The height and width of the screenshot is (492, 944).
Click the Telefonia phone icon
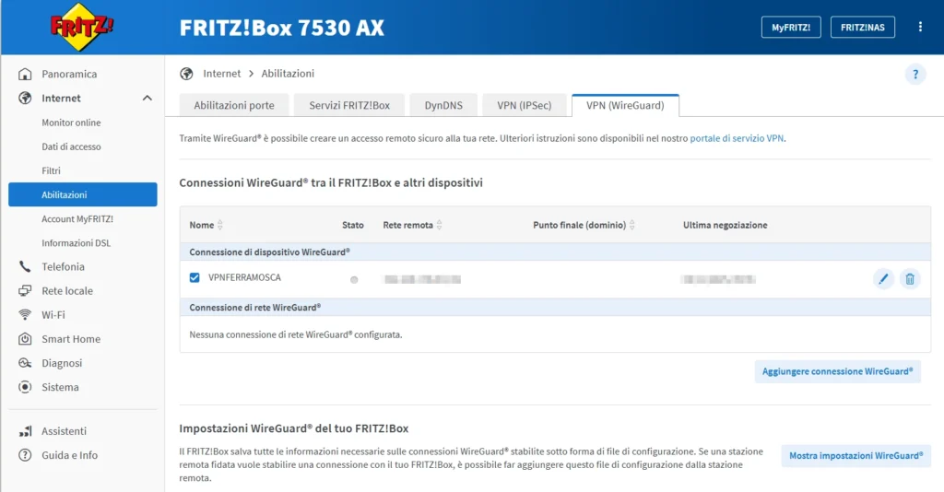(25, 266)
